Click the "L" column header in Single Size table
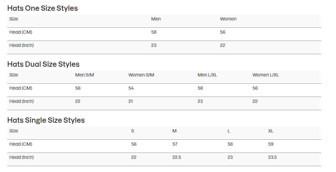The height and width of the screenshot is (172, 336). click(x=229, y=131)
